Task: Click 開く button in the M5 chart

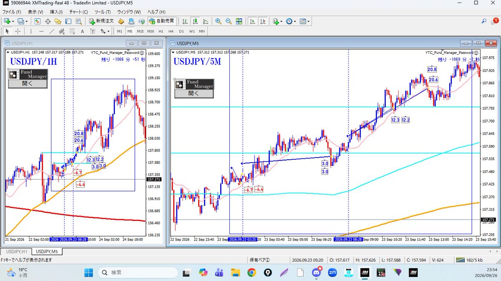Action: (194, 93)
